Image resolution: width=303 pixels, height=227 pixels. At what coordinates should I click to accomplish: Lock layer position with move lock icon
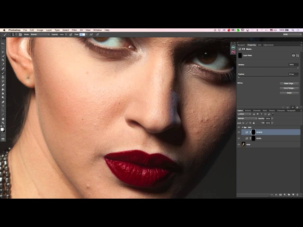point(250,123)
